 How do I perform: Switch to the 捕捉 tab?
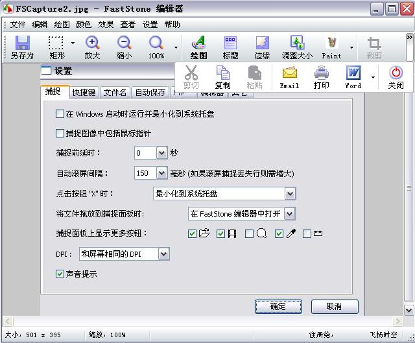pyautogui.click(x=55, y=91)
